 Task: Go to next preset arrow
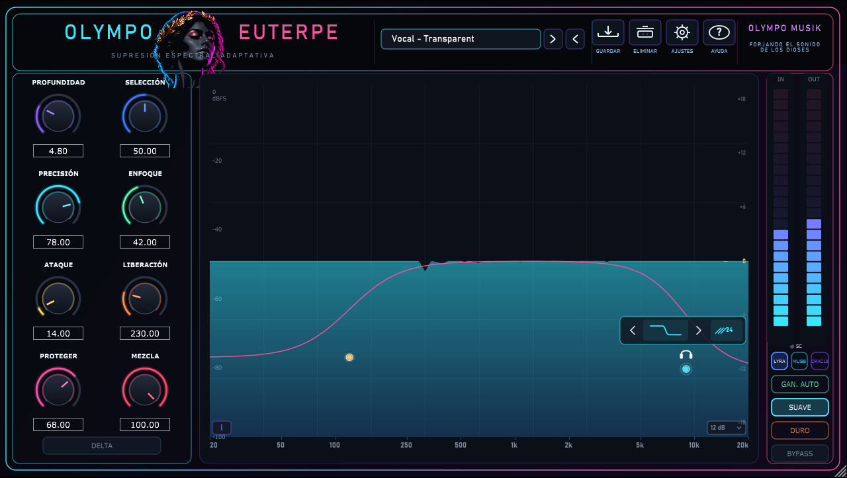(553, 39)
